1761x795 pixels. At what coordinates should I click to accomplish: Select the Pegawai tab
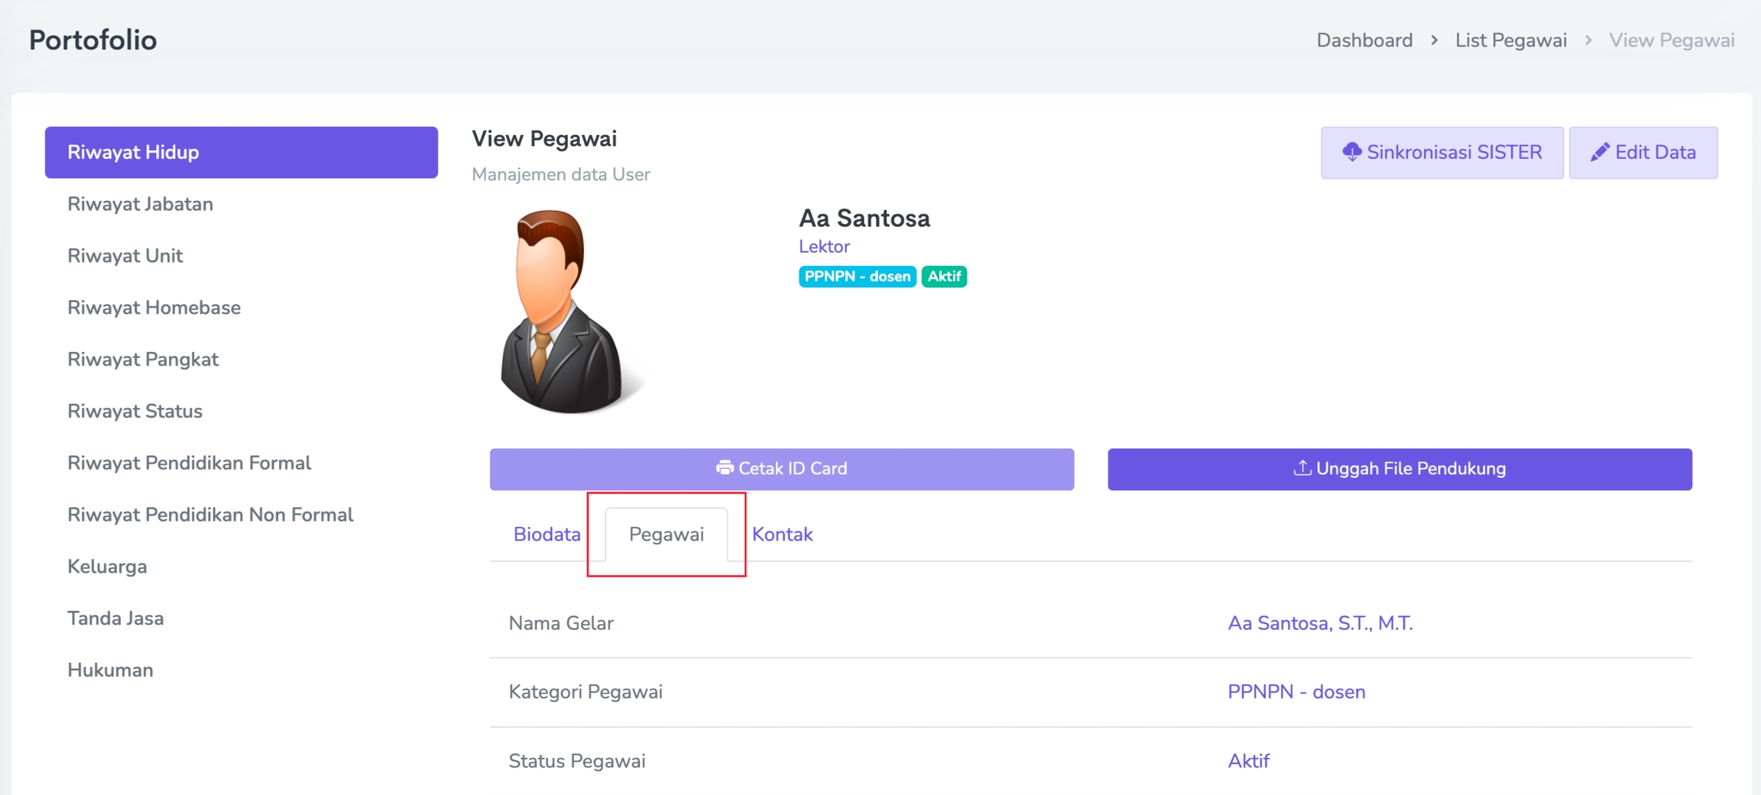(x=666, y=535)
